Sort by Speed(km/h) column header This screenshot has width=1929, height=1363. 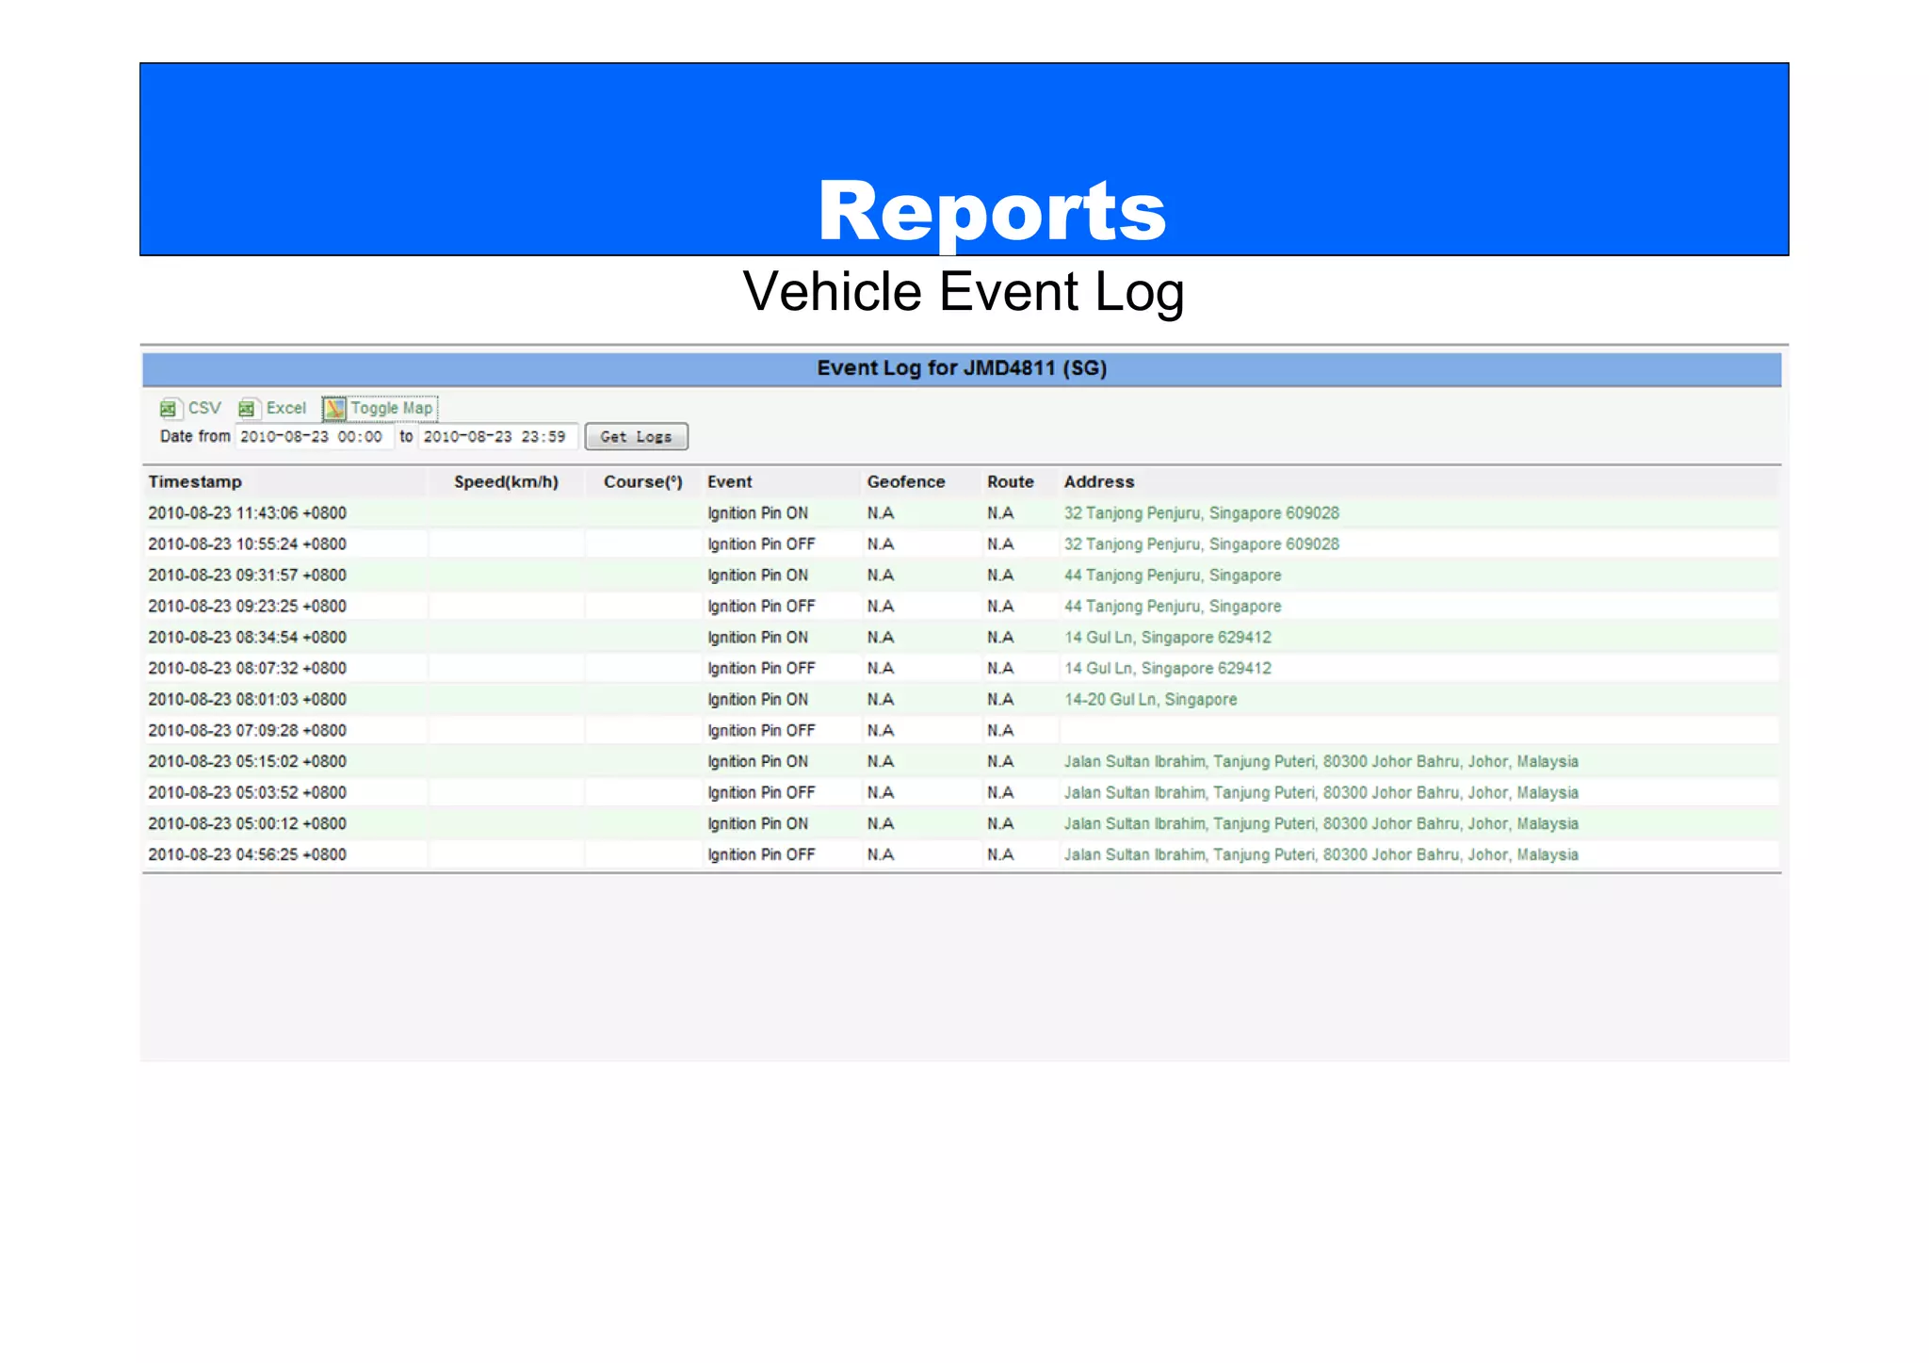pyautogui.click(x=507, y=481)
